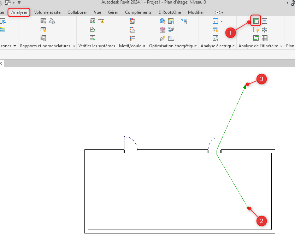
Task: Click the grid icon in Analyse de l'itinéraire
Action: [x=264, y=38]
